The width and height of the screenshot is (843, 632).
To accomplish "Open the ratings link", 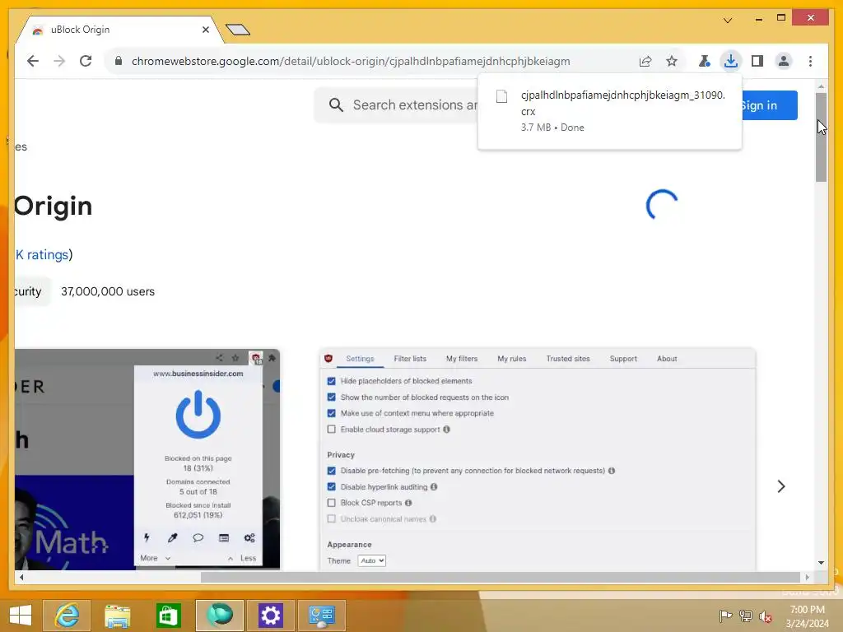I will 42,255.
